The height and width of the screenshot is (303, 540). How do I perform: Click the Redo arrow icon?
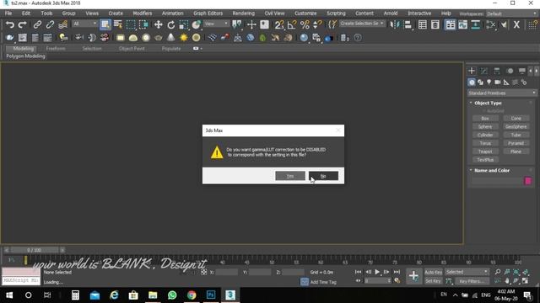[x=23, y=24]
